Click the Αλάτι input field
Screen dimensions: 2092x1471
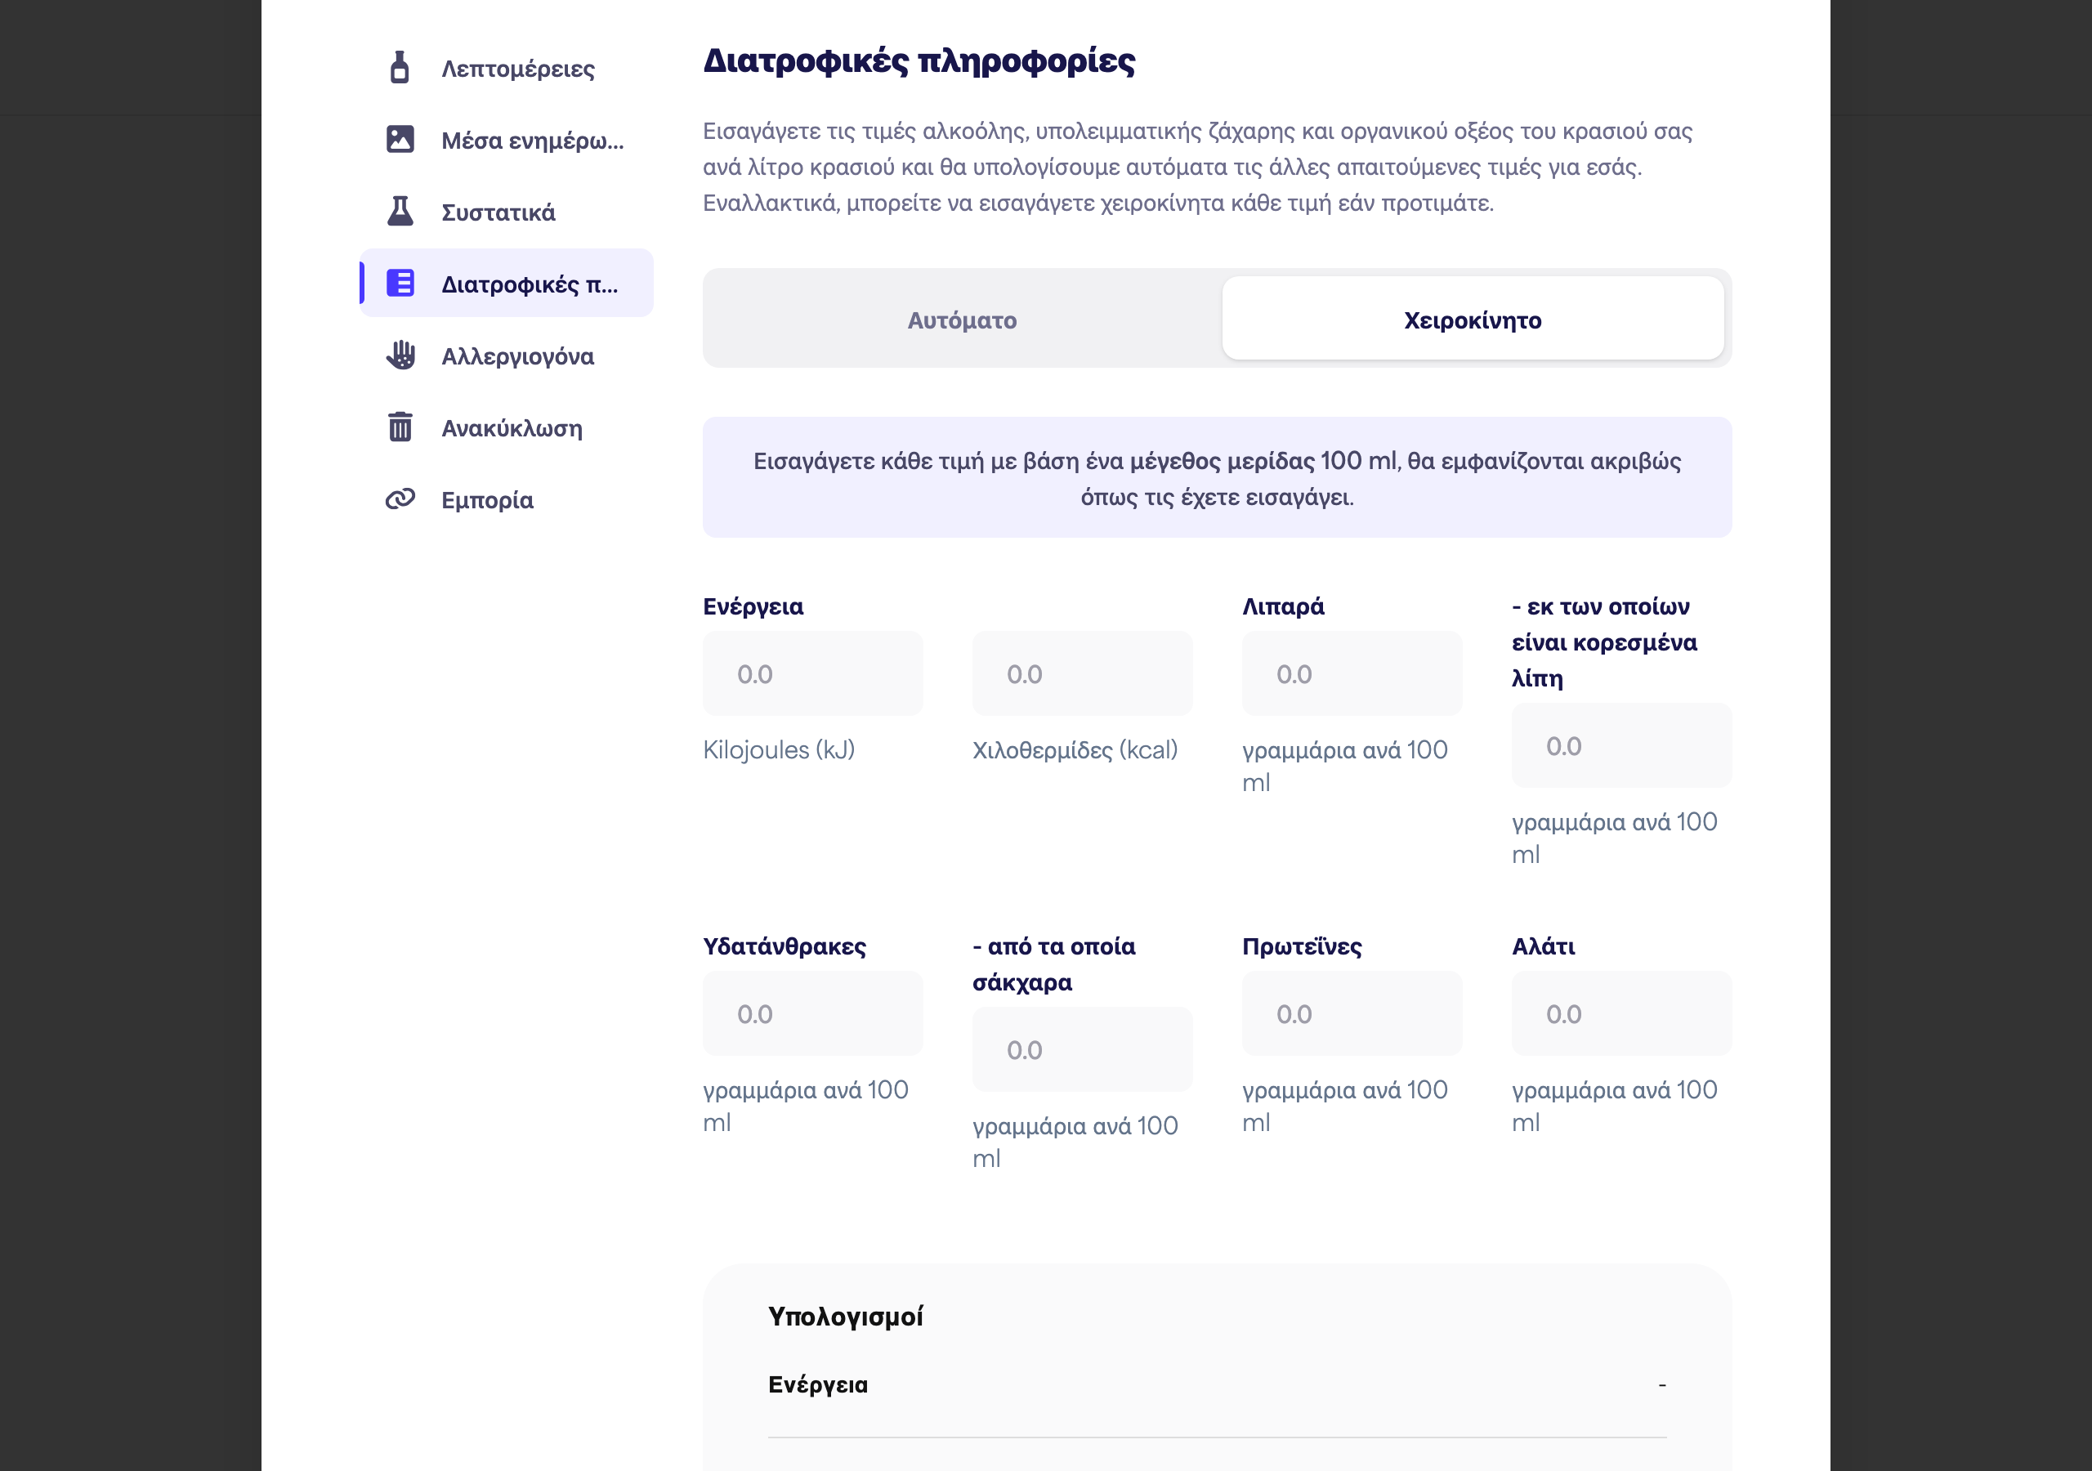click(x=1622, y=1014)
